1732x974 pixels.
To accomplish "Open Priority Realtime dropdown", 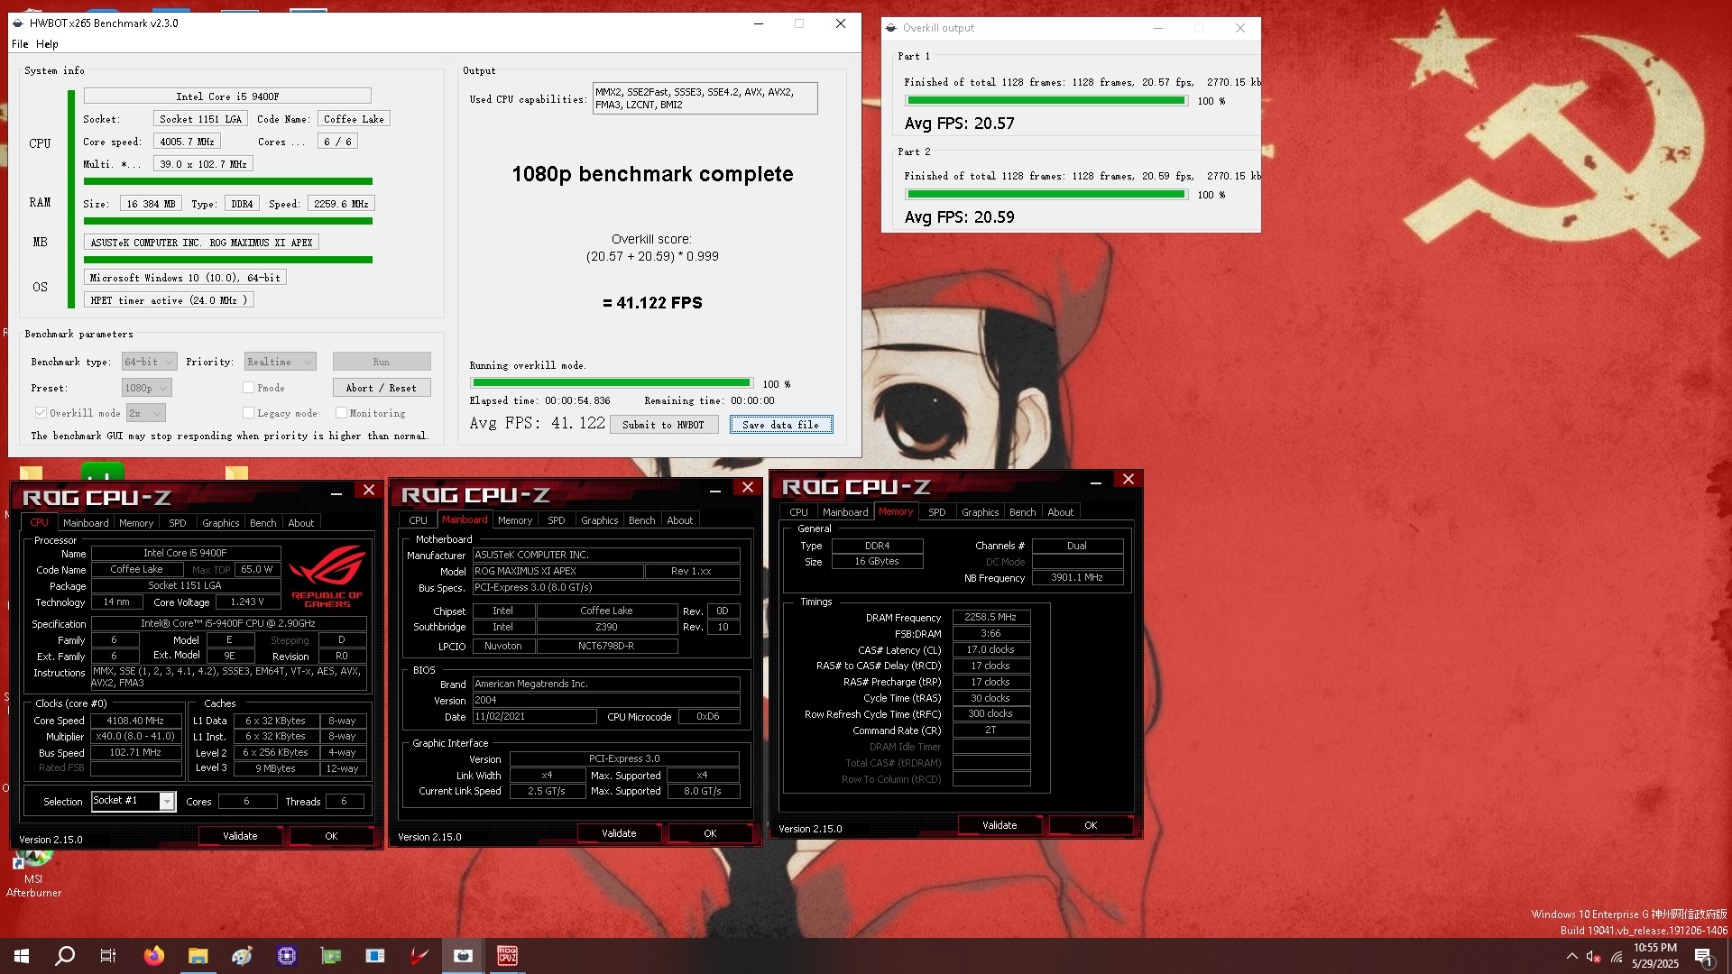I will pos(280,362).
